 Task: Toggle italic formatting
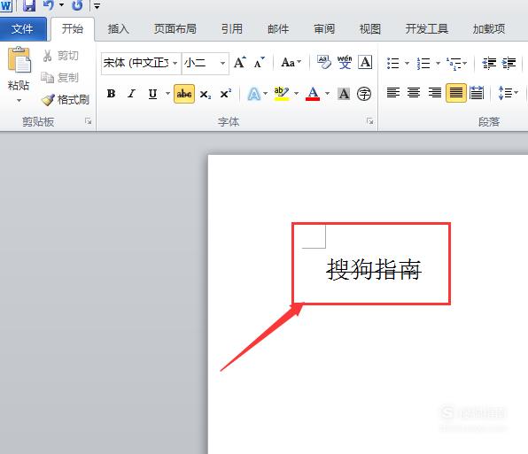132,94
